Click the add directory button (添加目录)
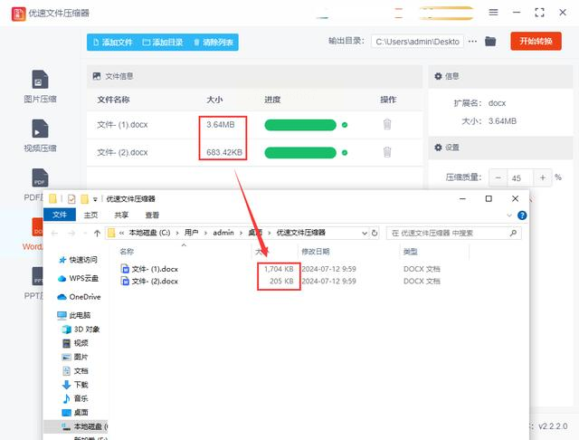The width and height of the screenshot is (579, 440). pyautogui.click(x=163, y=43)
